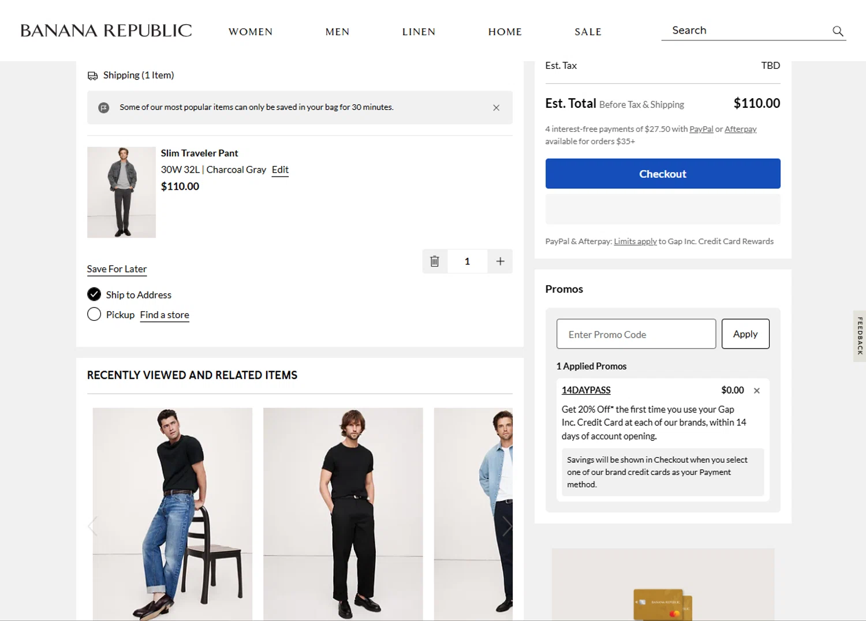Open the SALE menu

coord(588,32)
